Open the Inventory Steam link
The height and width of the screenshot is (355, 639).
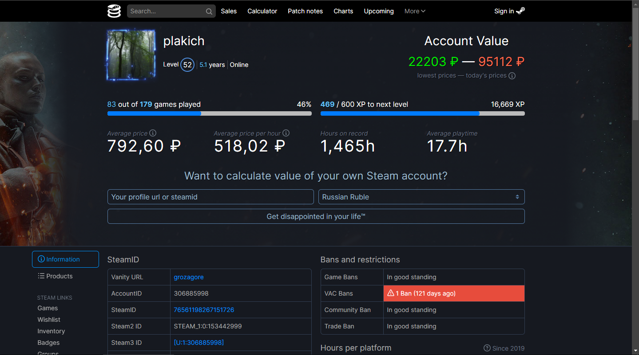(x=51, y=331)
